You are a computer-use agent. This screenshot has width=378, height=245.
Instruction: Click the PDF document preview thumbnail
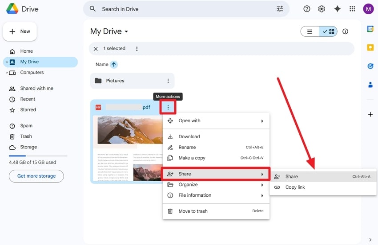128,148
